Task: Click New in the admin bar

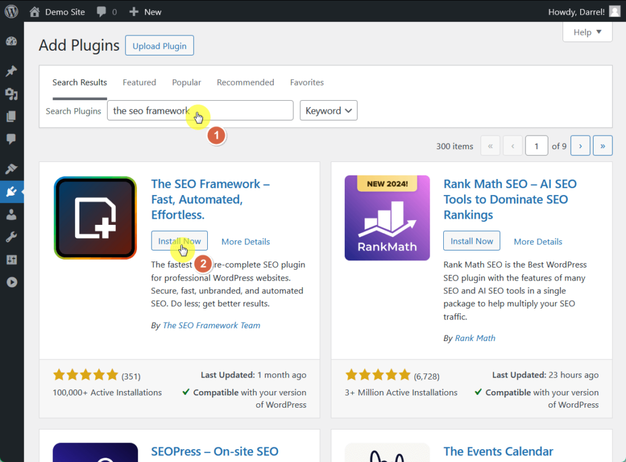Action: (153, 12)
